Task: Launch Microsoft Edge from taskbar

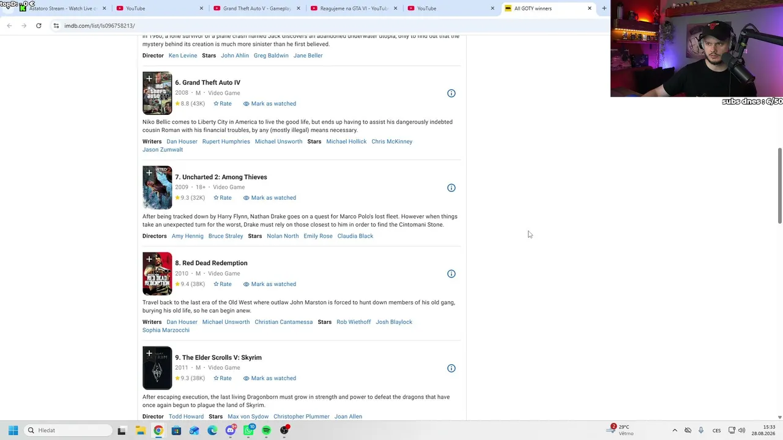Action: click(212, 430)
